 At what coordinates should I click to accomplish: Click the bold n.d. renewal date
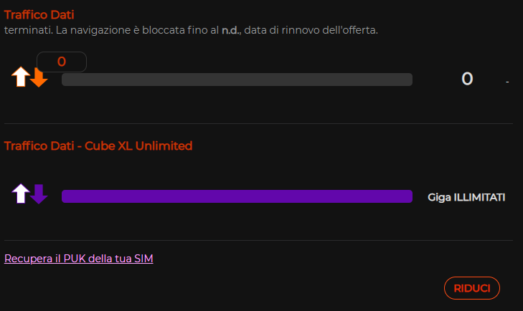[230, 30]
